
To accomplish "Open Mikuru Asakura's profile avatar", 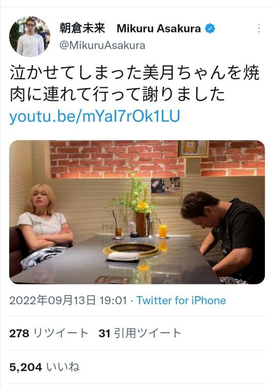I will coord(30,37).
